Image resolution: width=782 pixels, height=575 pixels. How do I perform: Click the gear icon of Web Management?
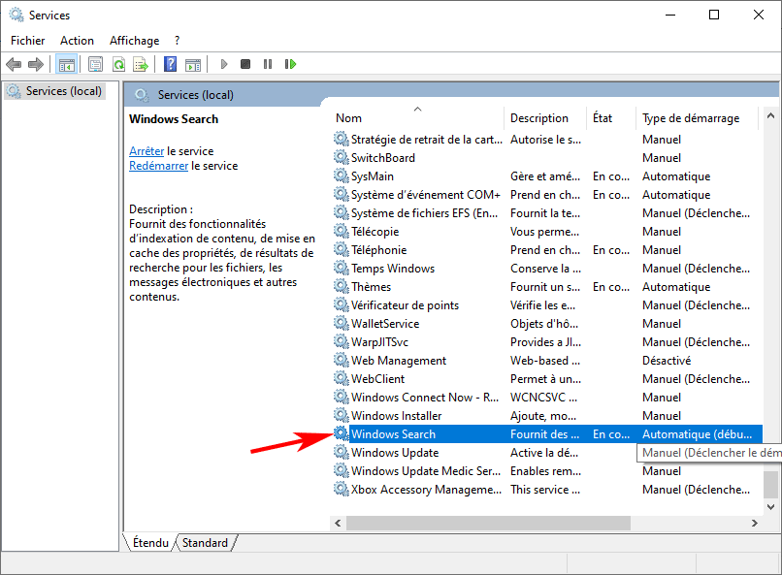pyautogui.click(x=342, y=361)
